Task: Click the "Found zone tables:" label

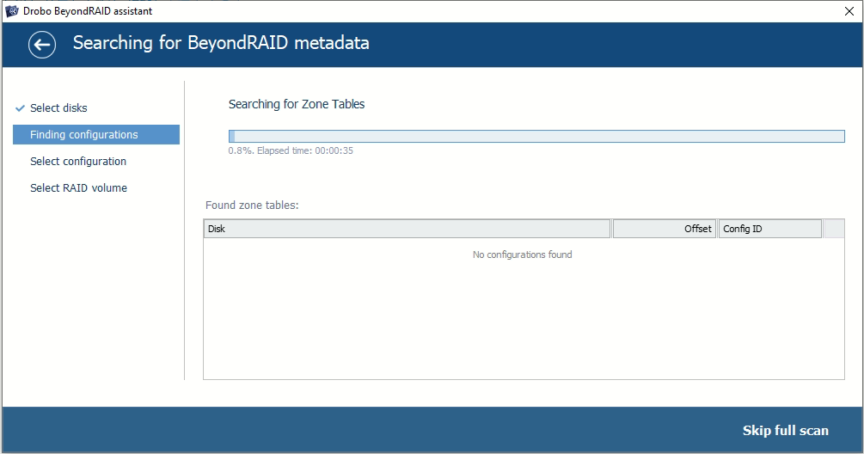Action: (x=252, y=206)
